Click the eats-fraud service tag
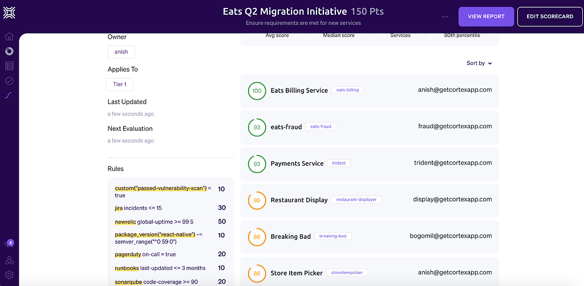Image resolution: width=584 pixels, height=286 pixels. [321, 126]
